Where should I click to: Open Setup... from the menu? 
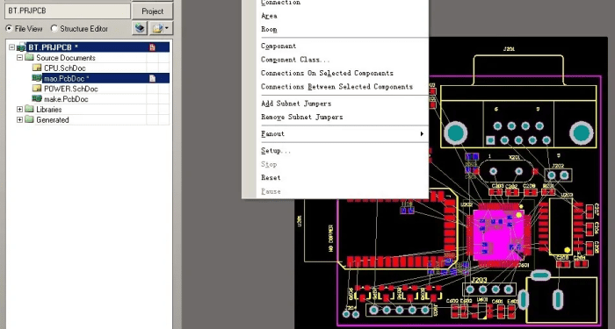pos(276,151)
